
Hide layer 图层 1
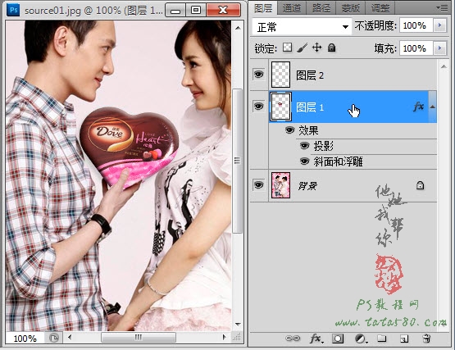258,107
